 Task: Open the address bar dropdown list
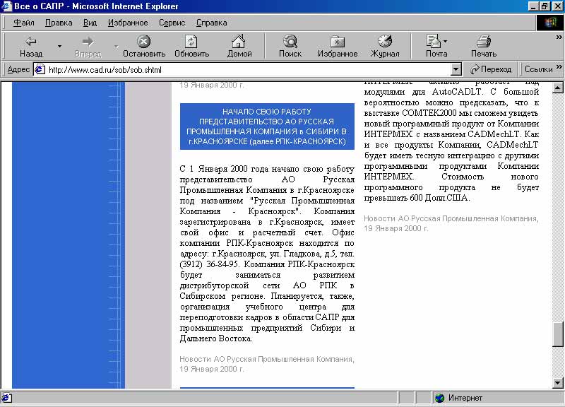[456, 69]
